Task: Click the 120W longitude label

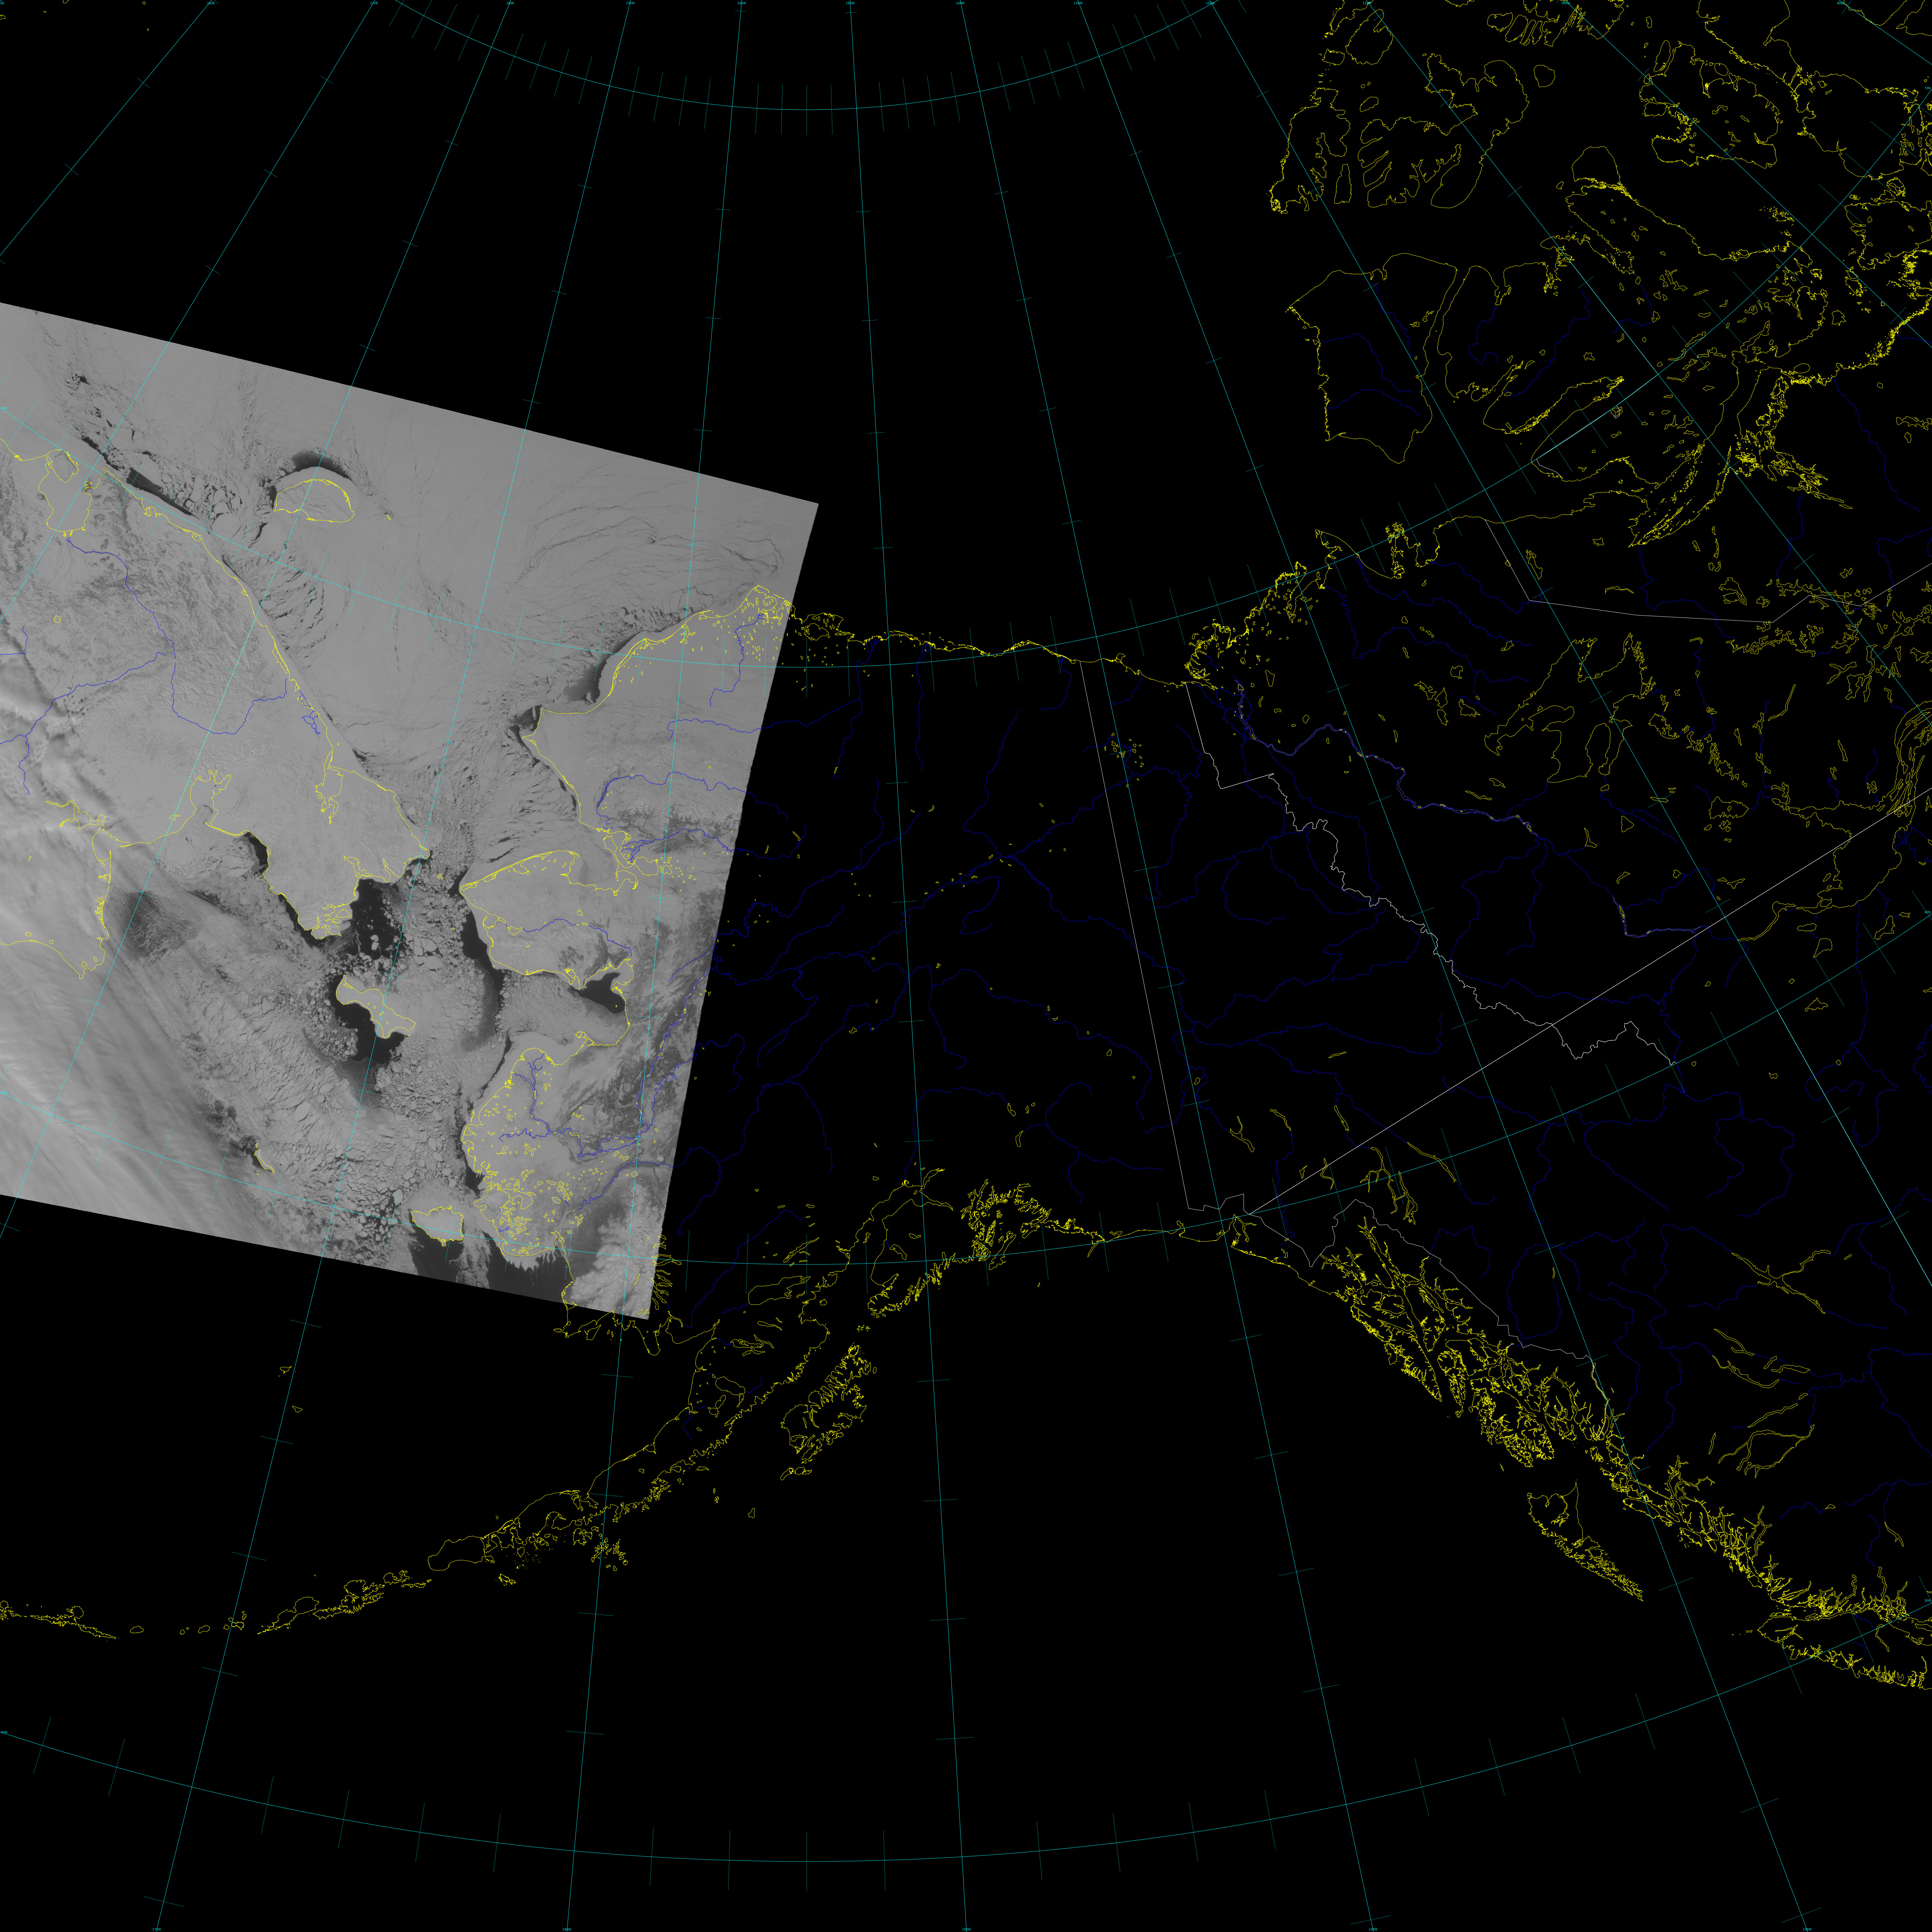Action: pyautogui.click(x=1210, y=3)
